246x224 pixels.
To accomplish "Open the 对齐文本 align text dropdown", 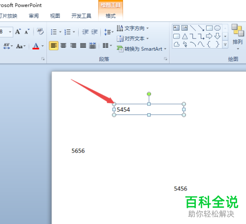I will [132, 38].
